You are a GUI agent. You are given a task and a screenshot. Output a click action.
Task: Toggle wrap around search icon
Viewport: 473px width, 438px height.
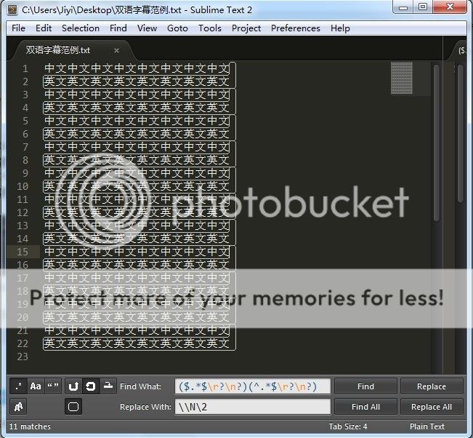[x=91, y=386]
